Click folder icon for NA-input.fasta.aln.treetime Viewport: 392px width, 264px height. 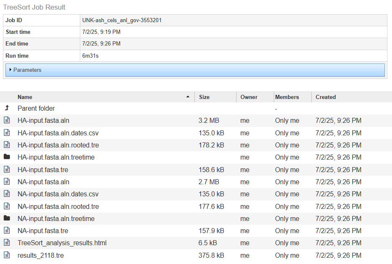(7, 218)
